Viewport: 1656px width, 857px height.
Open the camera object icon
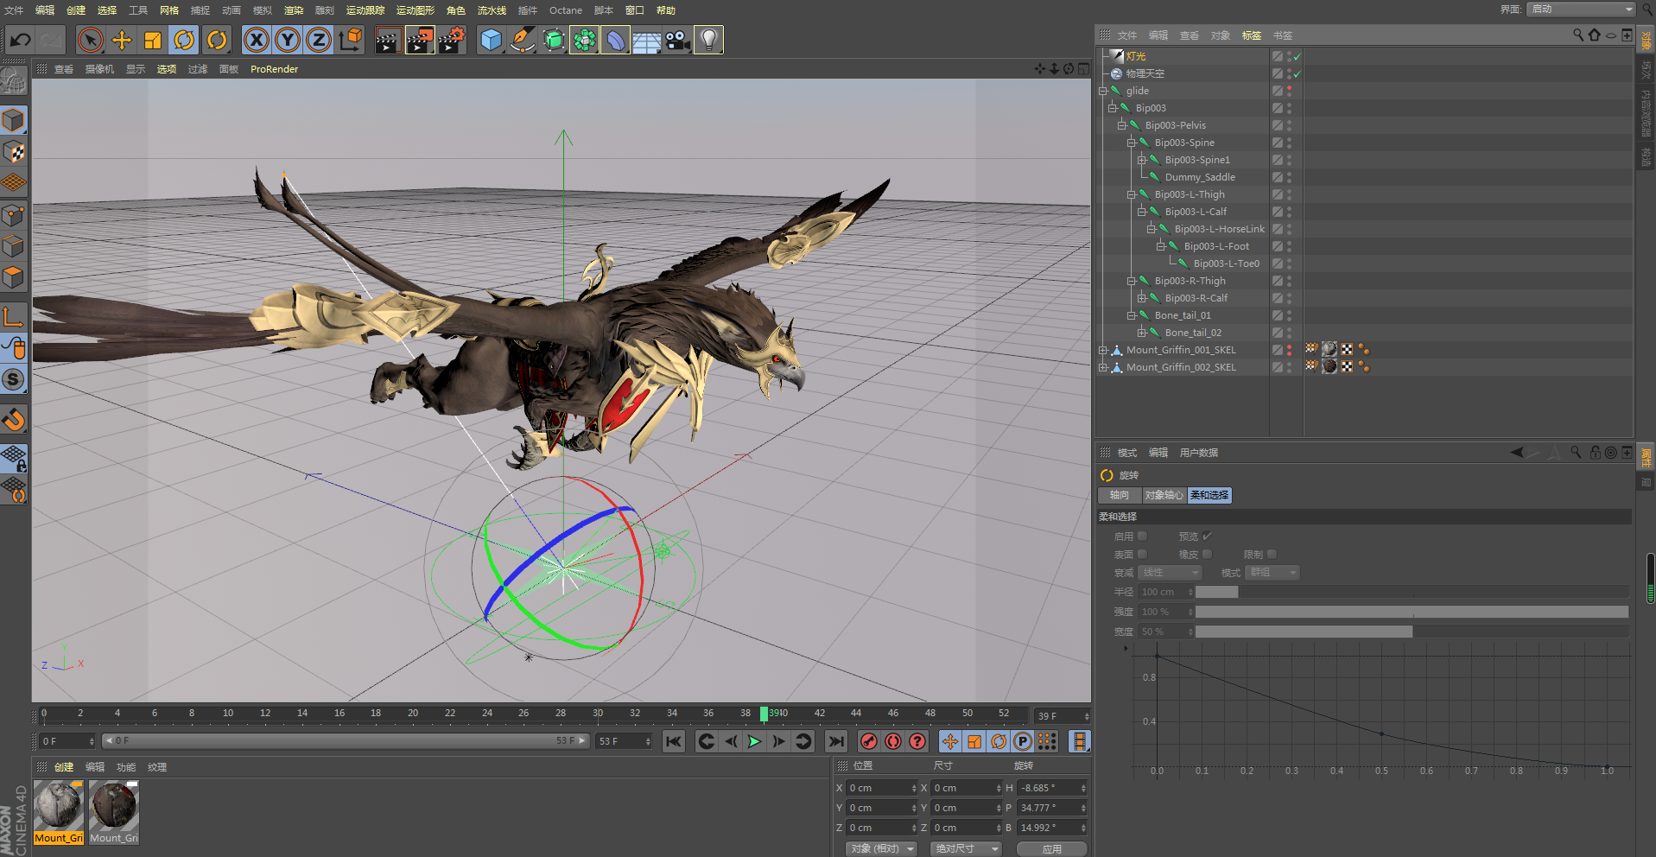677,40
